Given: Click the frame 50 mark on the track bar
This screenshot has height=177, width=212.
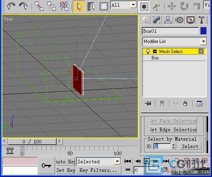Looking at the screenshot, I should click(x=70, y=153).
